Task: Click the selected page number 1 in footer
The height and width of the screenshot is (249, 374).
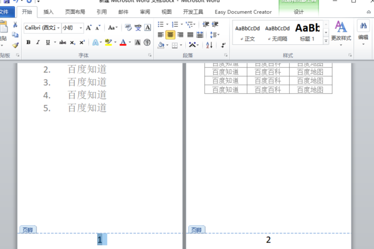Action: 100,240
